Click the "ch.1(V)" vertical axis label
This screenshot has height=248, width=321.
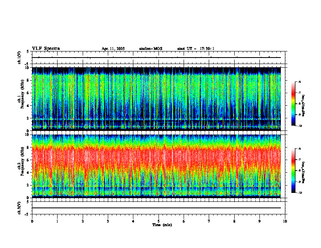click(19, 58)
